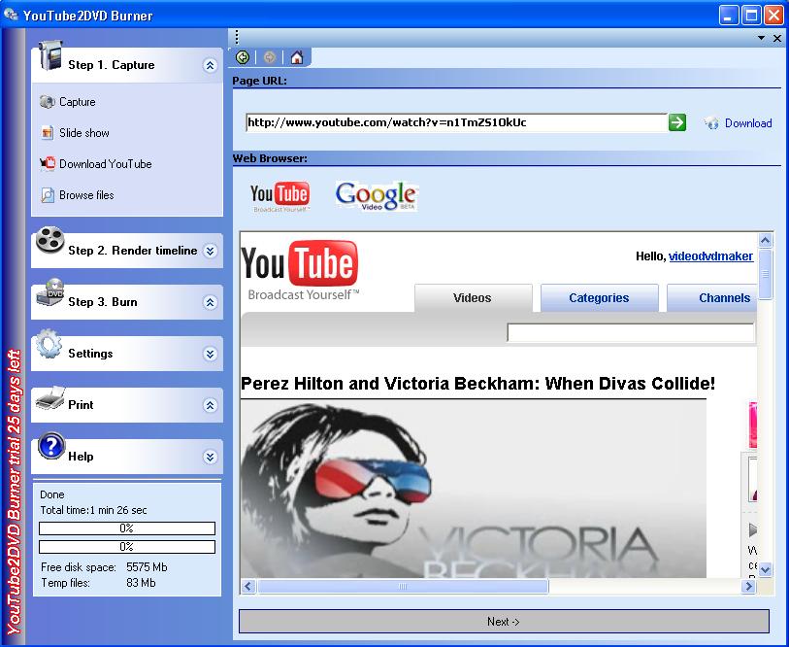Click the Capture item icon

coord(47,102)
